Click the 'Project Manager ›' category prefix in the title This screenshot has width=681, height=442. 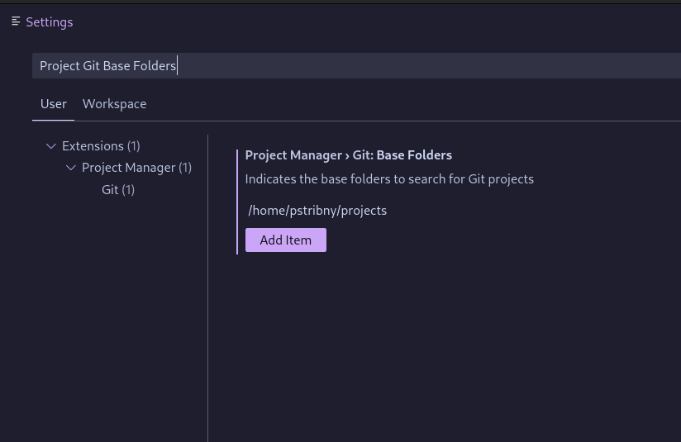point(297,155)
